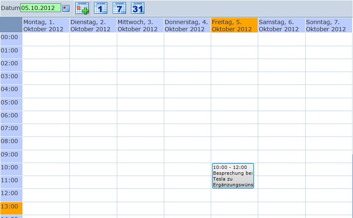Click the Datum date input field
The height and width of the screenshot is (218, 353).
(40, 8)
